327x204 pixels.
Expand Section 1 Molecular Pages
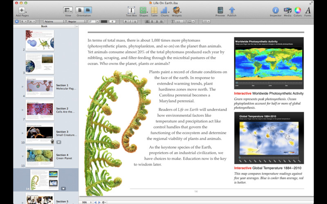[22, 87]
